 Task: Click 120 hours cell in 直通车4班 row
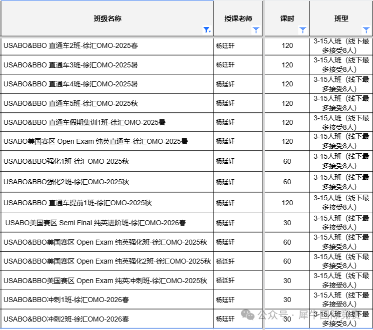pyautogui.click(x=287, y=84)
